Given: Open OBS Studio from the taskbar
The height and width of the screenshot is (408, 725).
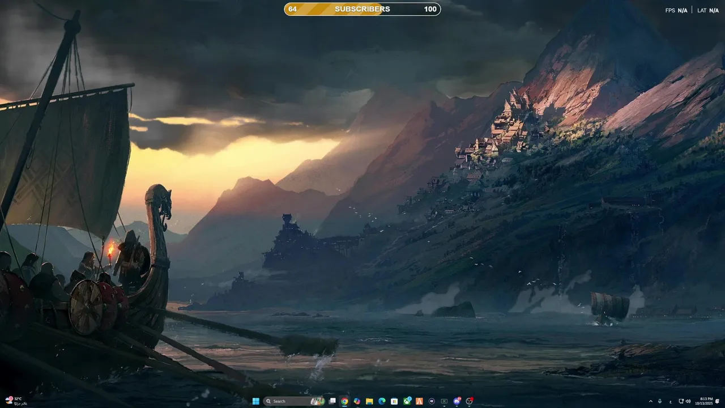Looking at the screenshot, I should click(470, 401).
